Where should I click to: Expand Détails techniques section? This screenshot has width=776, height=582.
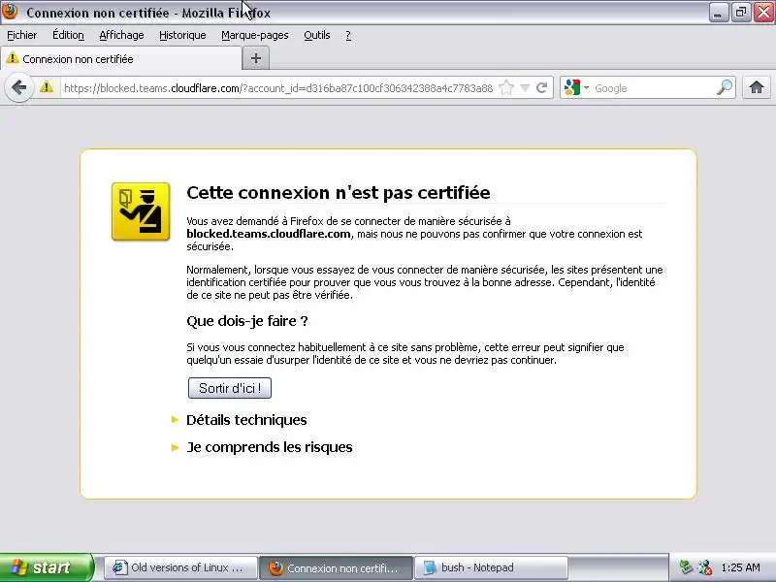(246, 420)
